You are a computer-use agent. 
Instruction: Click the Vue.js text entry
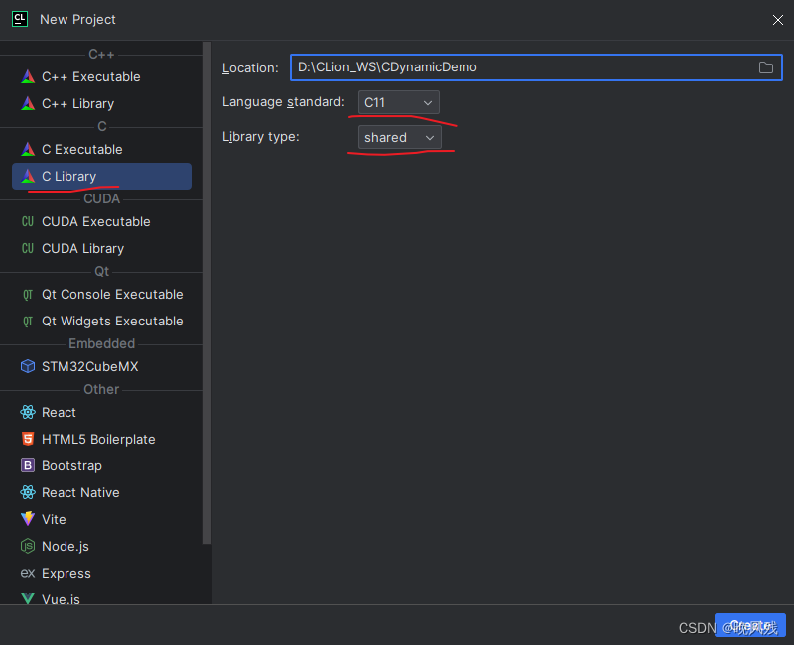[61, 599]
